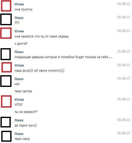This screenshot has width=132, height=143.
Task: Click the date stamp next to 'да ладно шучу)'
Action: pyautogui.click(x=124, y=120)
